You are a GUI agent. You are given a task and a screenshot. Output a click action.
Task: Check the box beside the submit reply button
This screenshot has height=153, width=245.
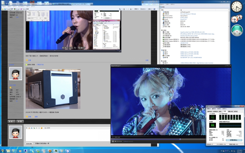coord(34,144)
